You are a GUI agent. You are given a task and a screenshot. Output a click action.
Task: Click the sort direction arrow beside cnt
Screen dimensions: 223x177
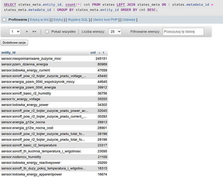[99, 53]
